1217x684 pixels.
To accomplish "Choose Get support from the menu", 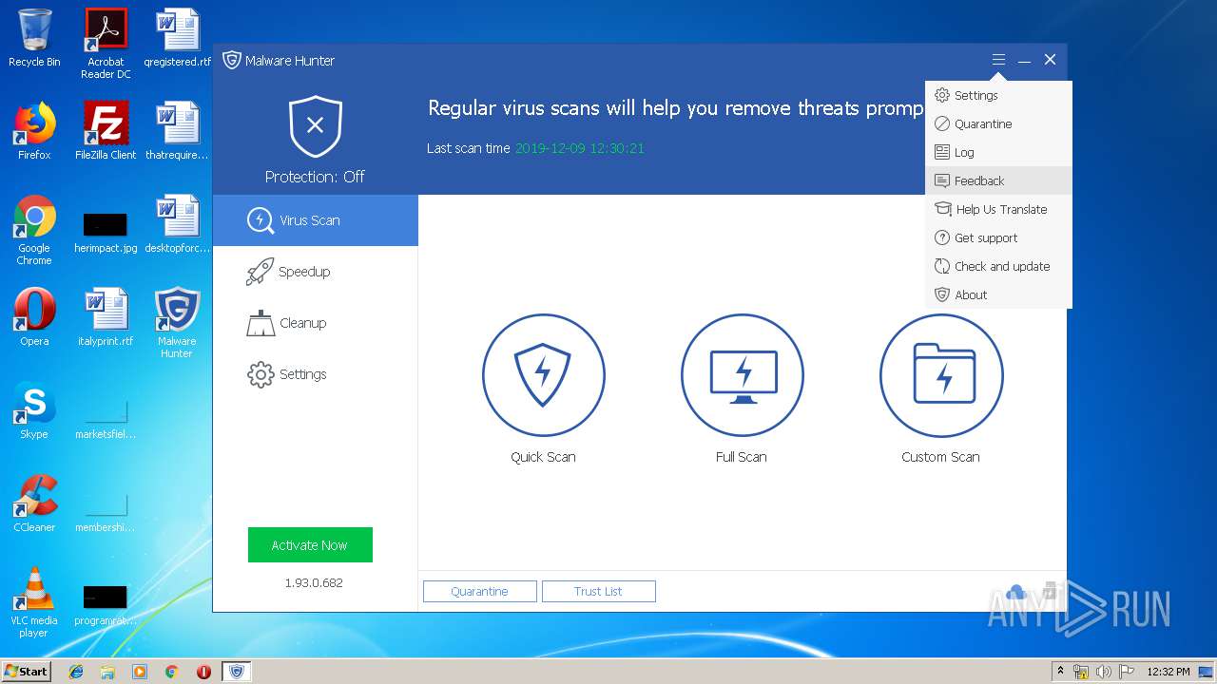I will pos(998,237).
